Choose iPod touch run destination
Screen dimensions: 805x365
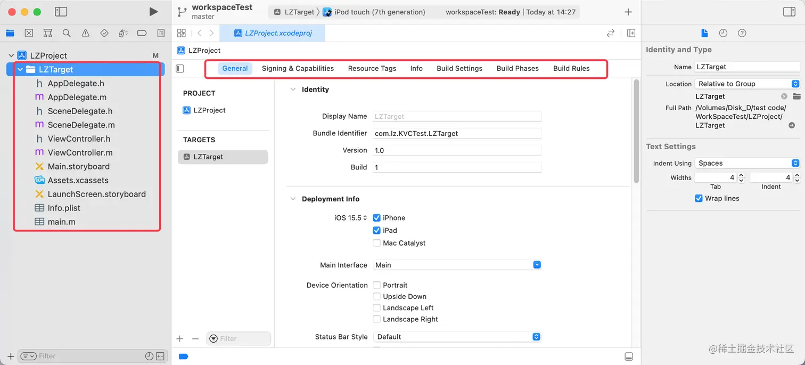coord(374,12)
